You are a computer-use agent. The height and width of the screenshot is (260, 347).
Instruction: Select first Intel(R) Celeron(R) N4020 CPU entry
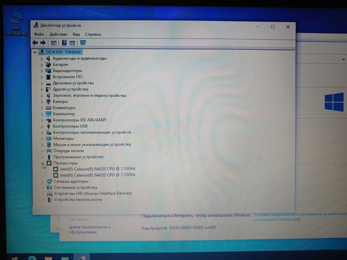coord(97,169)
